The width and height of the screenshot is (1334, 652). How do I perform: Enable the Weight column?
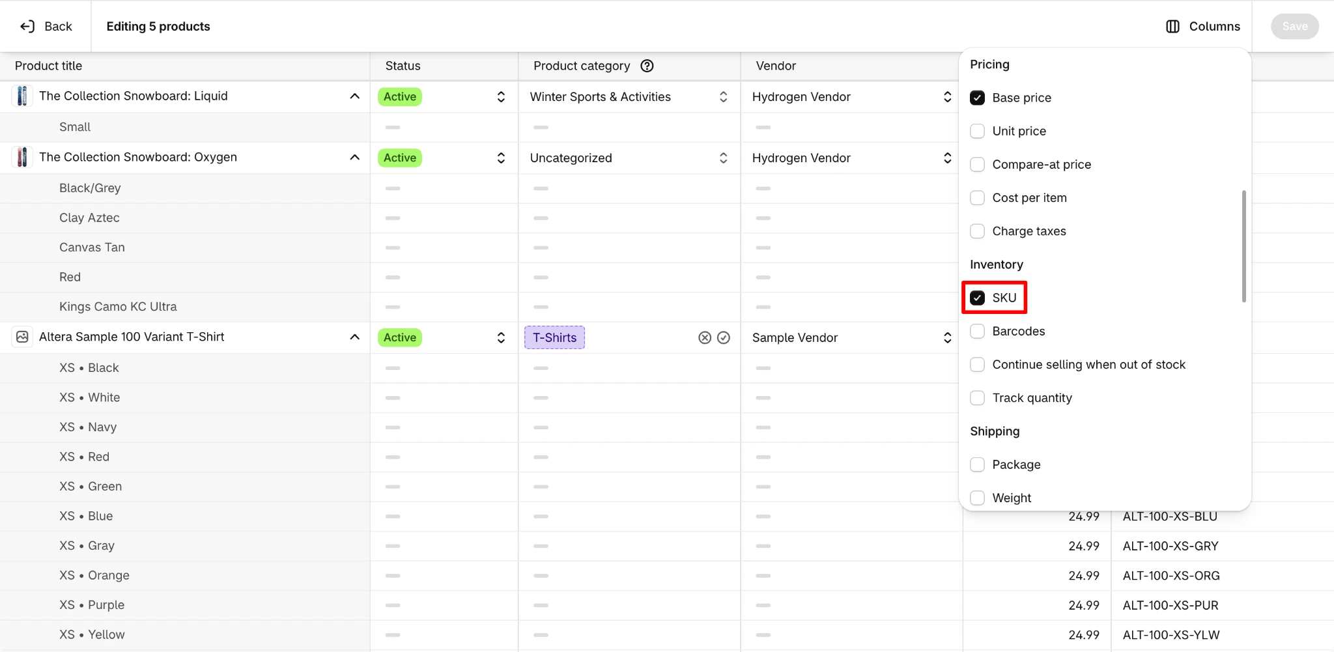pyautogui.click(x=977, y=498)
